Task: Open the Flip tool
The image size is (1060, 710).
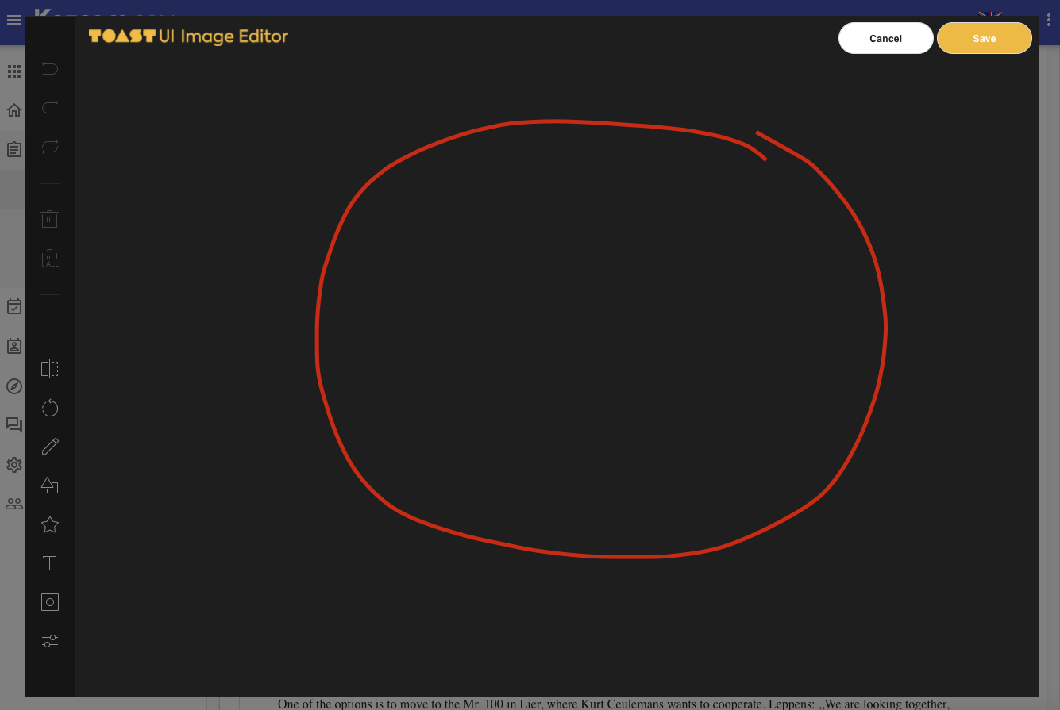Action: point(49,369)
